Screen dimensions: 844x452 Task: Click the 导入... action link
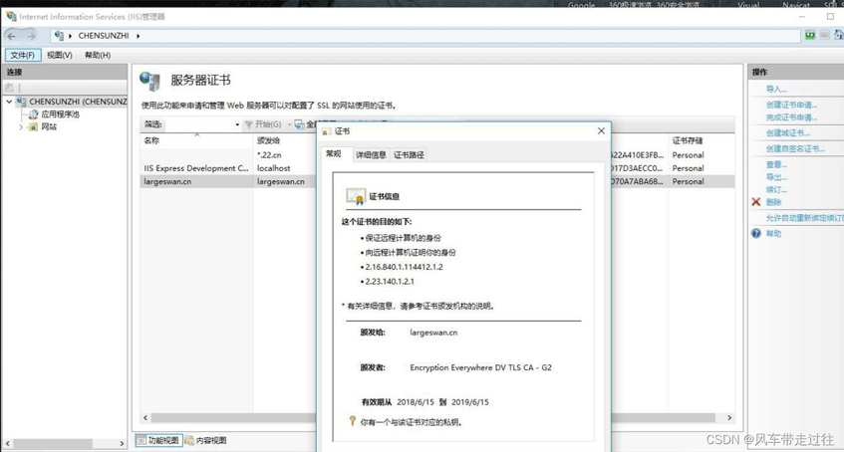point(776,90)
